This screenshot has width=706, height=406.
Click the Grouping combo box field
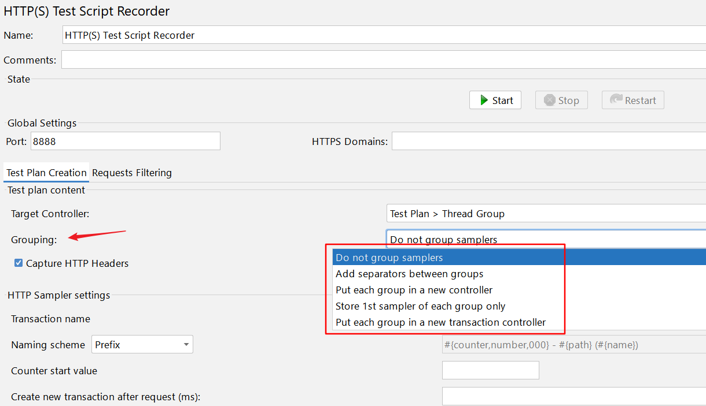(545, 239)
